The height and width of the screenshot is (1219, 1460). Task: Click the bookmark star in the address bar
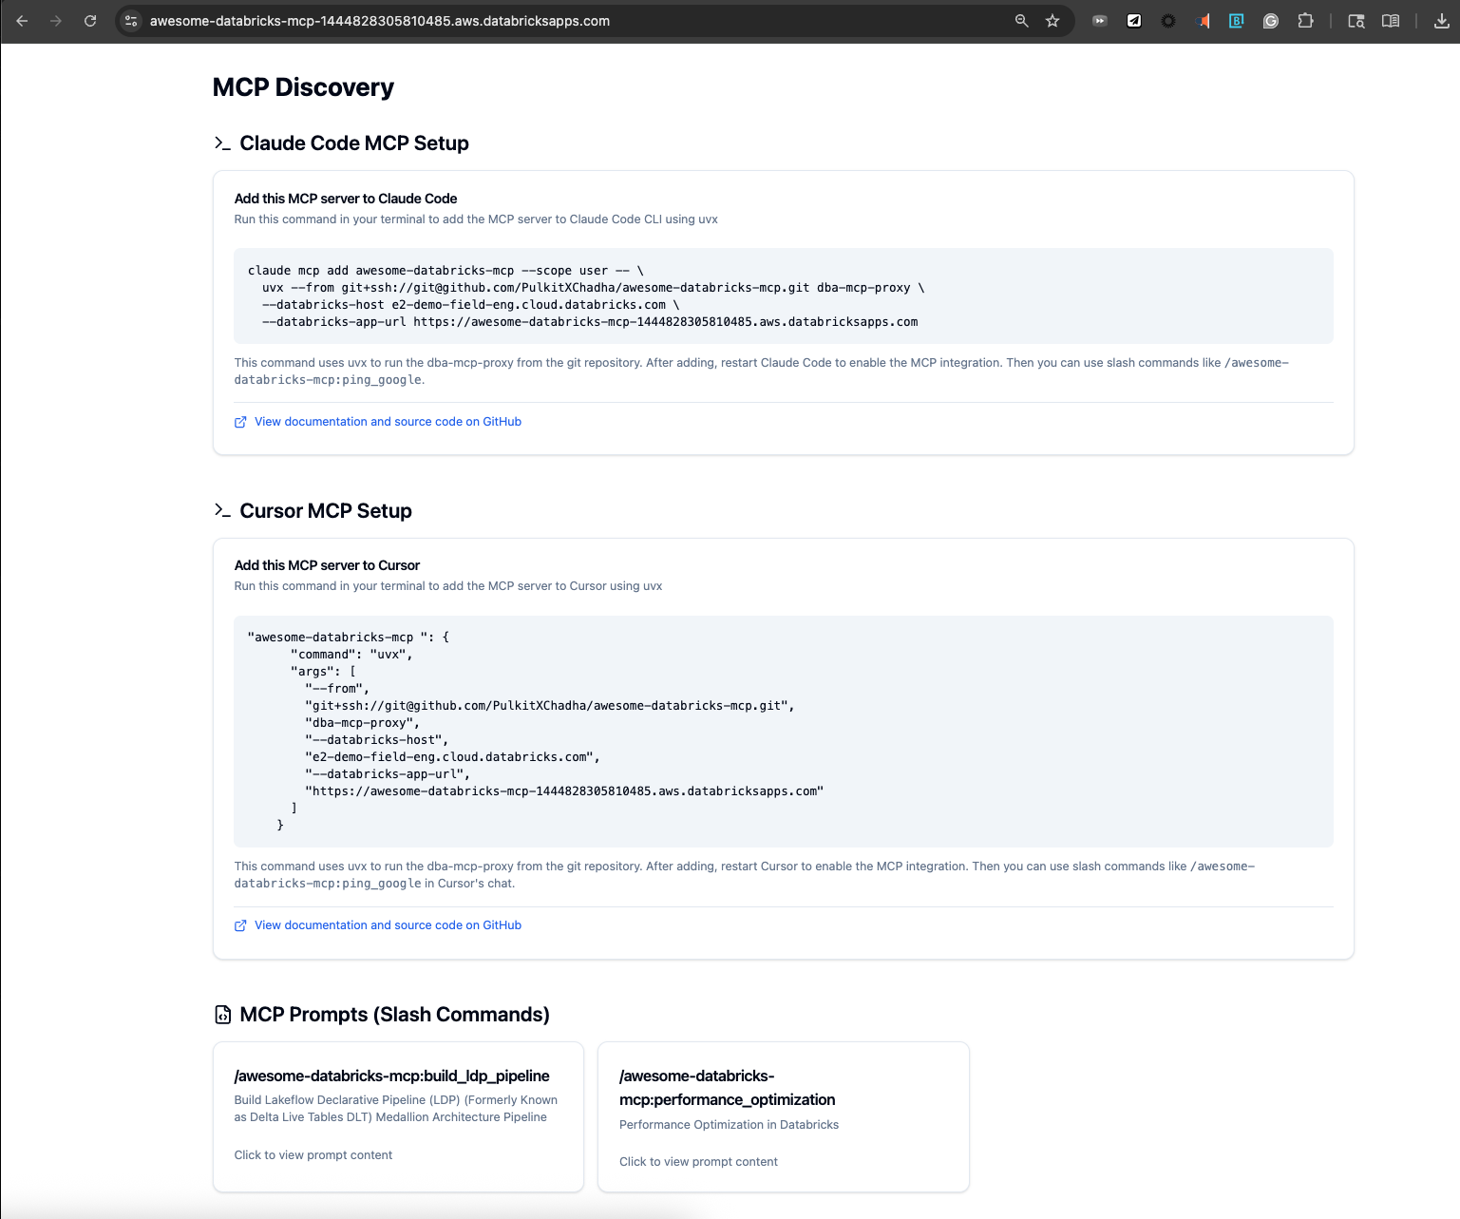click(x=1052, y=20)
